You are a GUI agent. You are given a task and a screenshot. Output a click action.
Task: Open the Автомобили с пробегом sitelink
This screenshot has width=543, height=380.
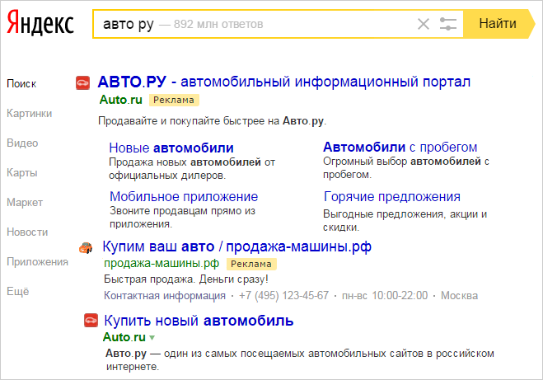(400, 148)
